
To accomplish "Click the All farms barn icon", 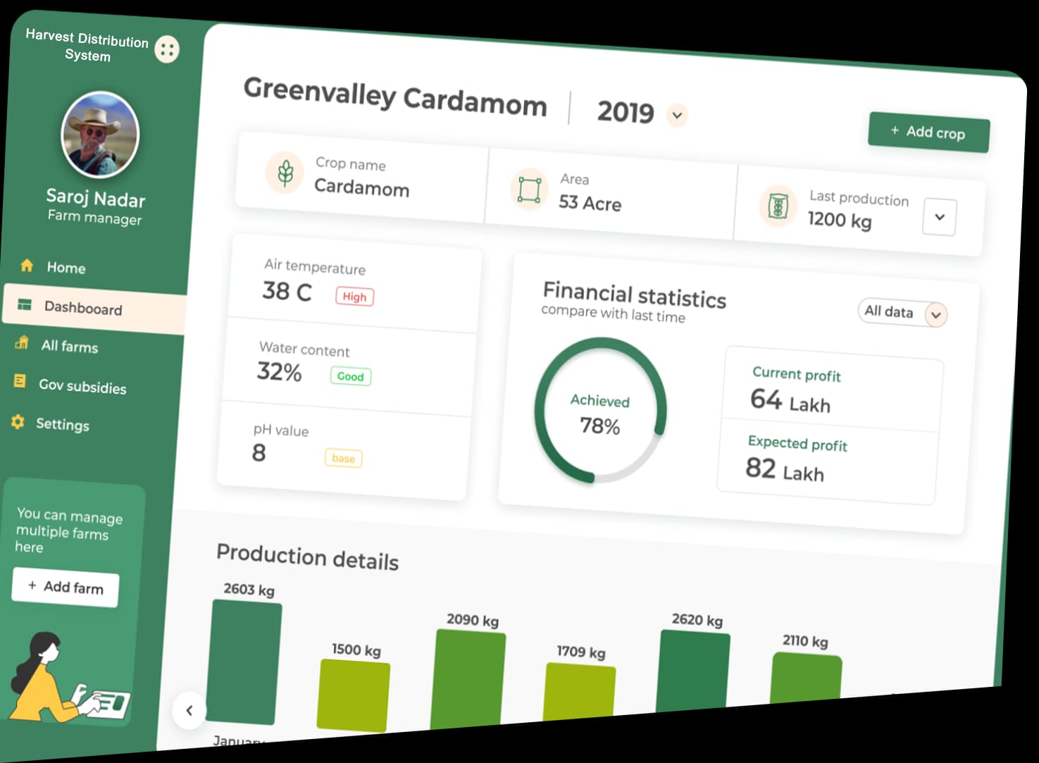I will point(22,343).
